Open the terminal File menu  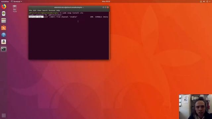[x=30, y=10]
